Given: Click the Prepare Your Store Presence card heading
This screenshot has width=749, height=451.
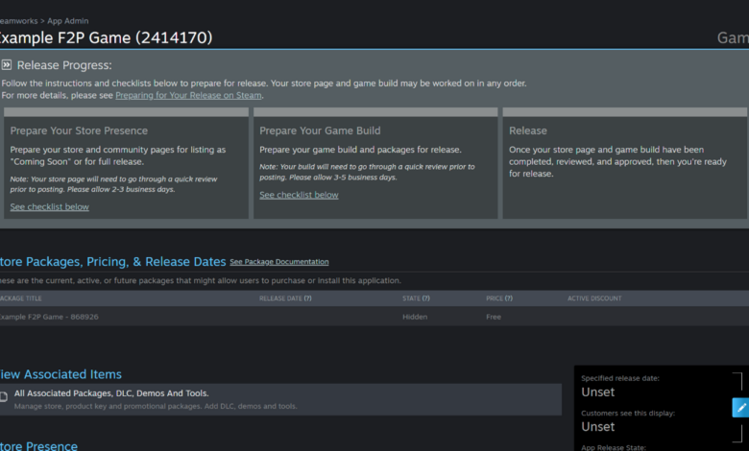Looking at the screenshot, I should [x=79, y=131].
